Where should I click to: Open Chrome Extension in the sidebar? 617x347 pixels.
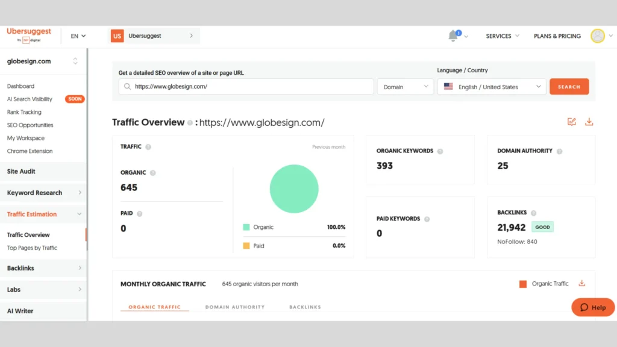(30, 151)
